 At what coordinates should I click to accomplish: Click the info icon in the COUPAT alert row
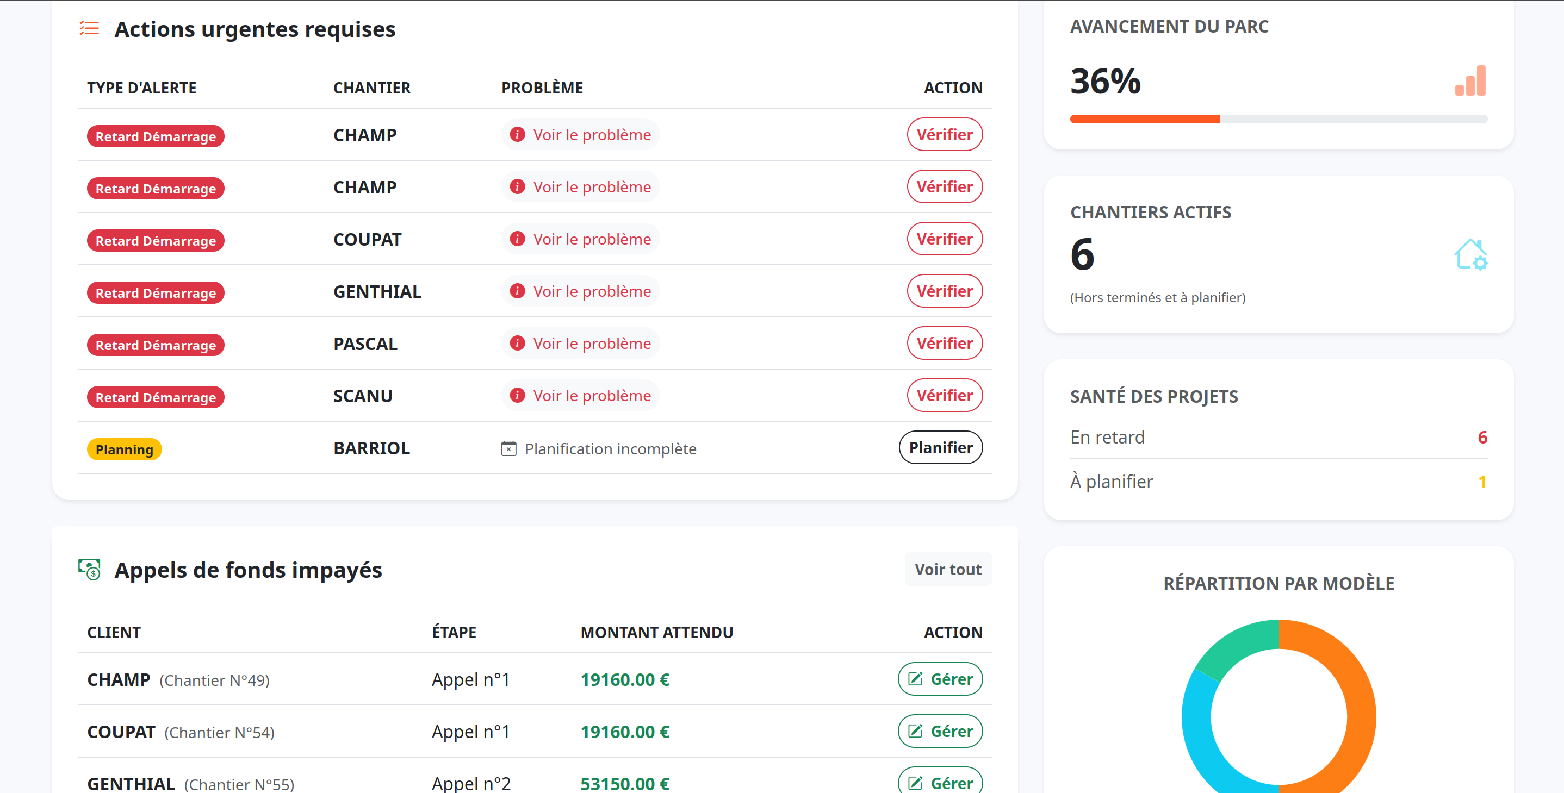pos(517,239)
